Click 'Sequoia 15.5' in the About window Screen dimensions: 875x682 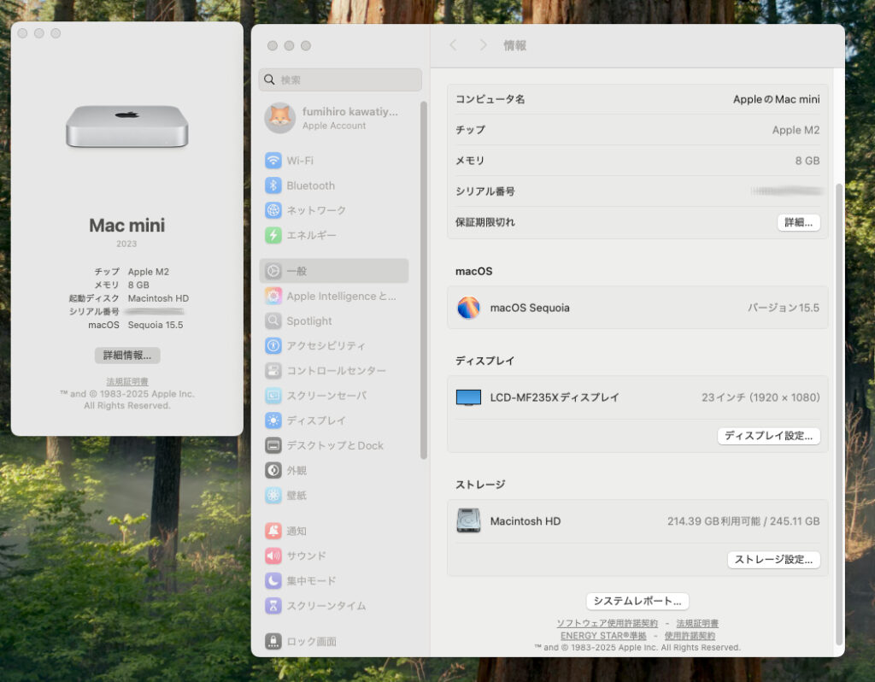(156, 325)
